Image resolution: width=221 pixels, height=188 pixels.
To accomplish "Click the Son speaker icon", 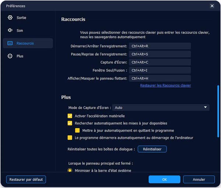I will [x=10, y=31].
